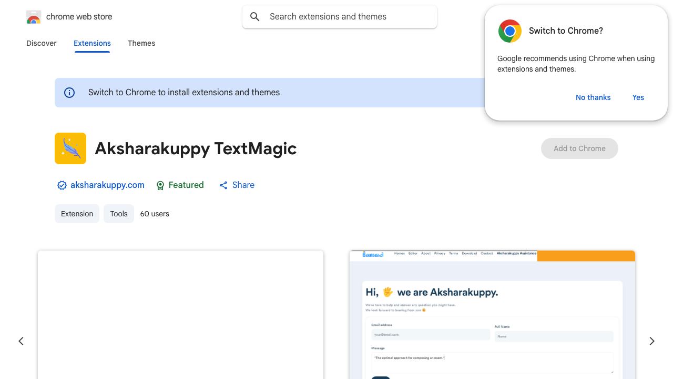Click the Search extensions and themes field
673x379 pixels.
pos(340,17)
